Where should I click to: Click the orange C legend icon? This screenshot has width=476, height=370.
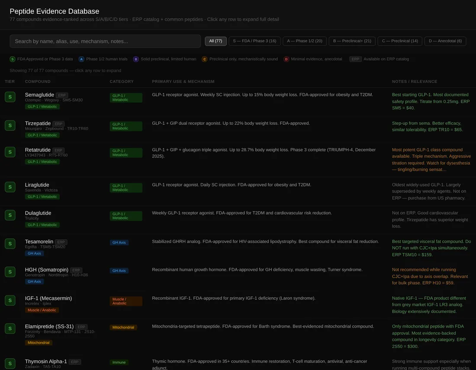point(205,59)
